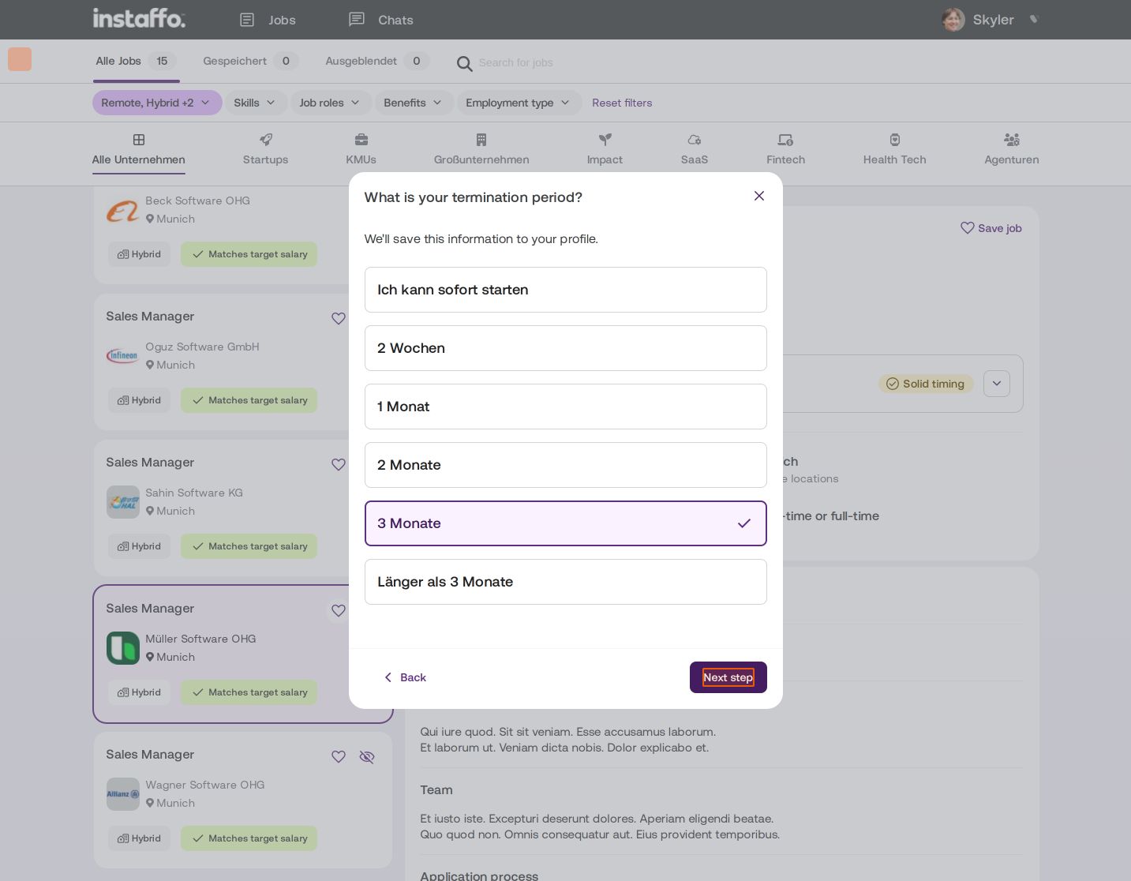Image resolution: width=1131 pixels, height=881 pixels.
Task: Select the Health Tech icon
Action: click(x=895, y=140)
